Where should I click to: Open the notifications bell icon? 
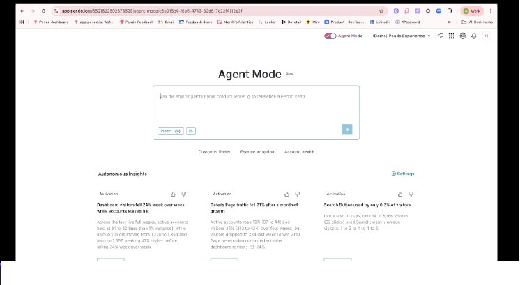[x=474, y=36]
